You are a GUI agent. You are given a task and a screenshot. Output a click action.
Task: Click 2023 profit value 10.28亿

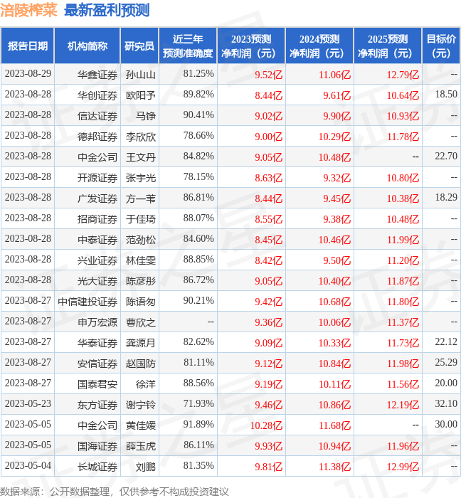pos(266,425)
